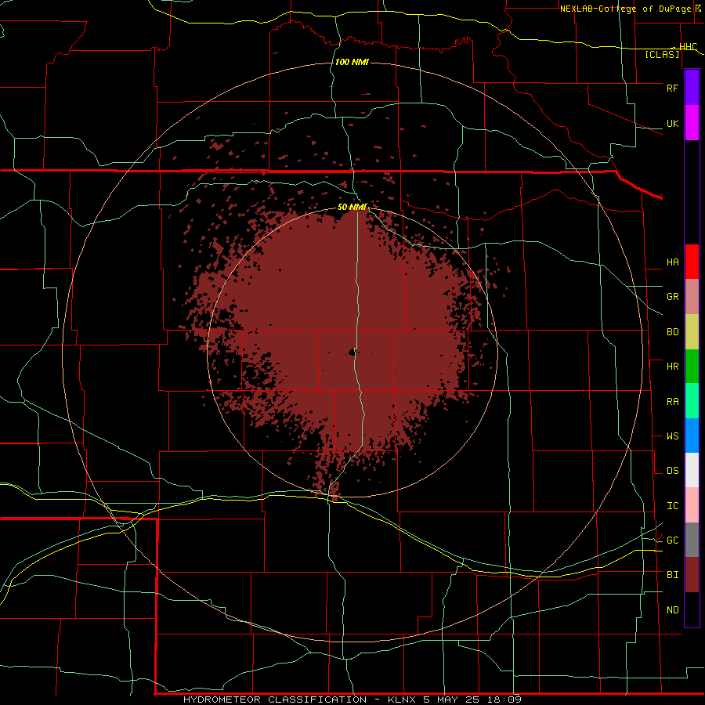Select the GR pink legend swatch

(x=692, y=297)
